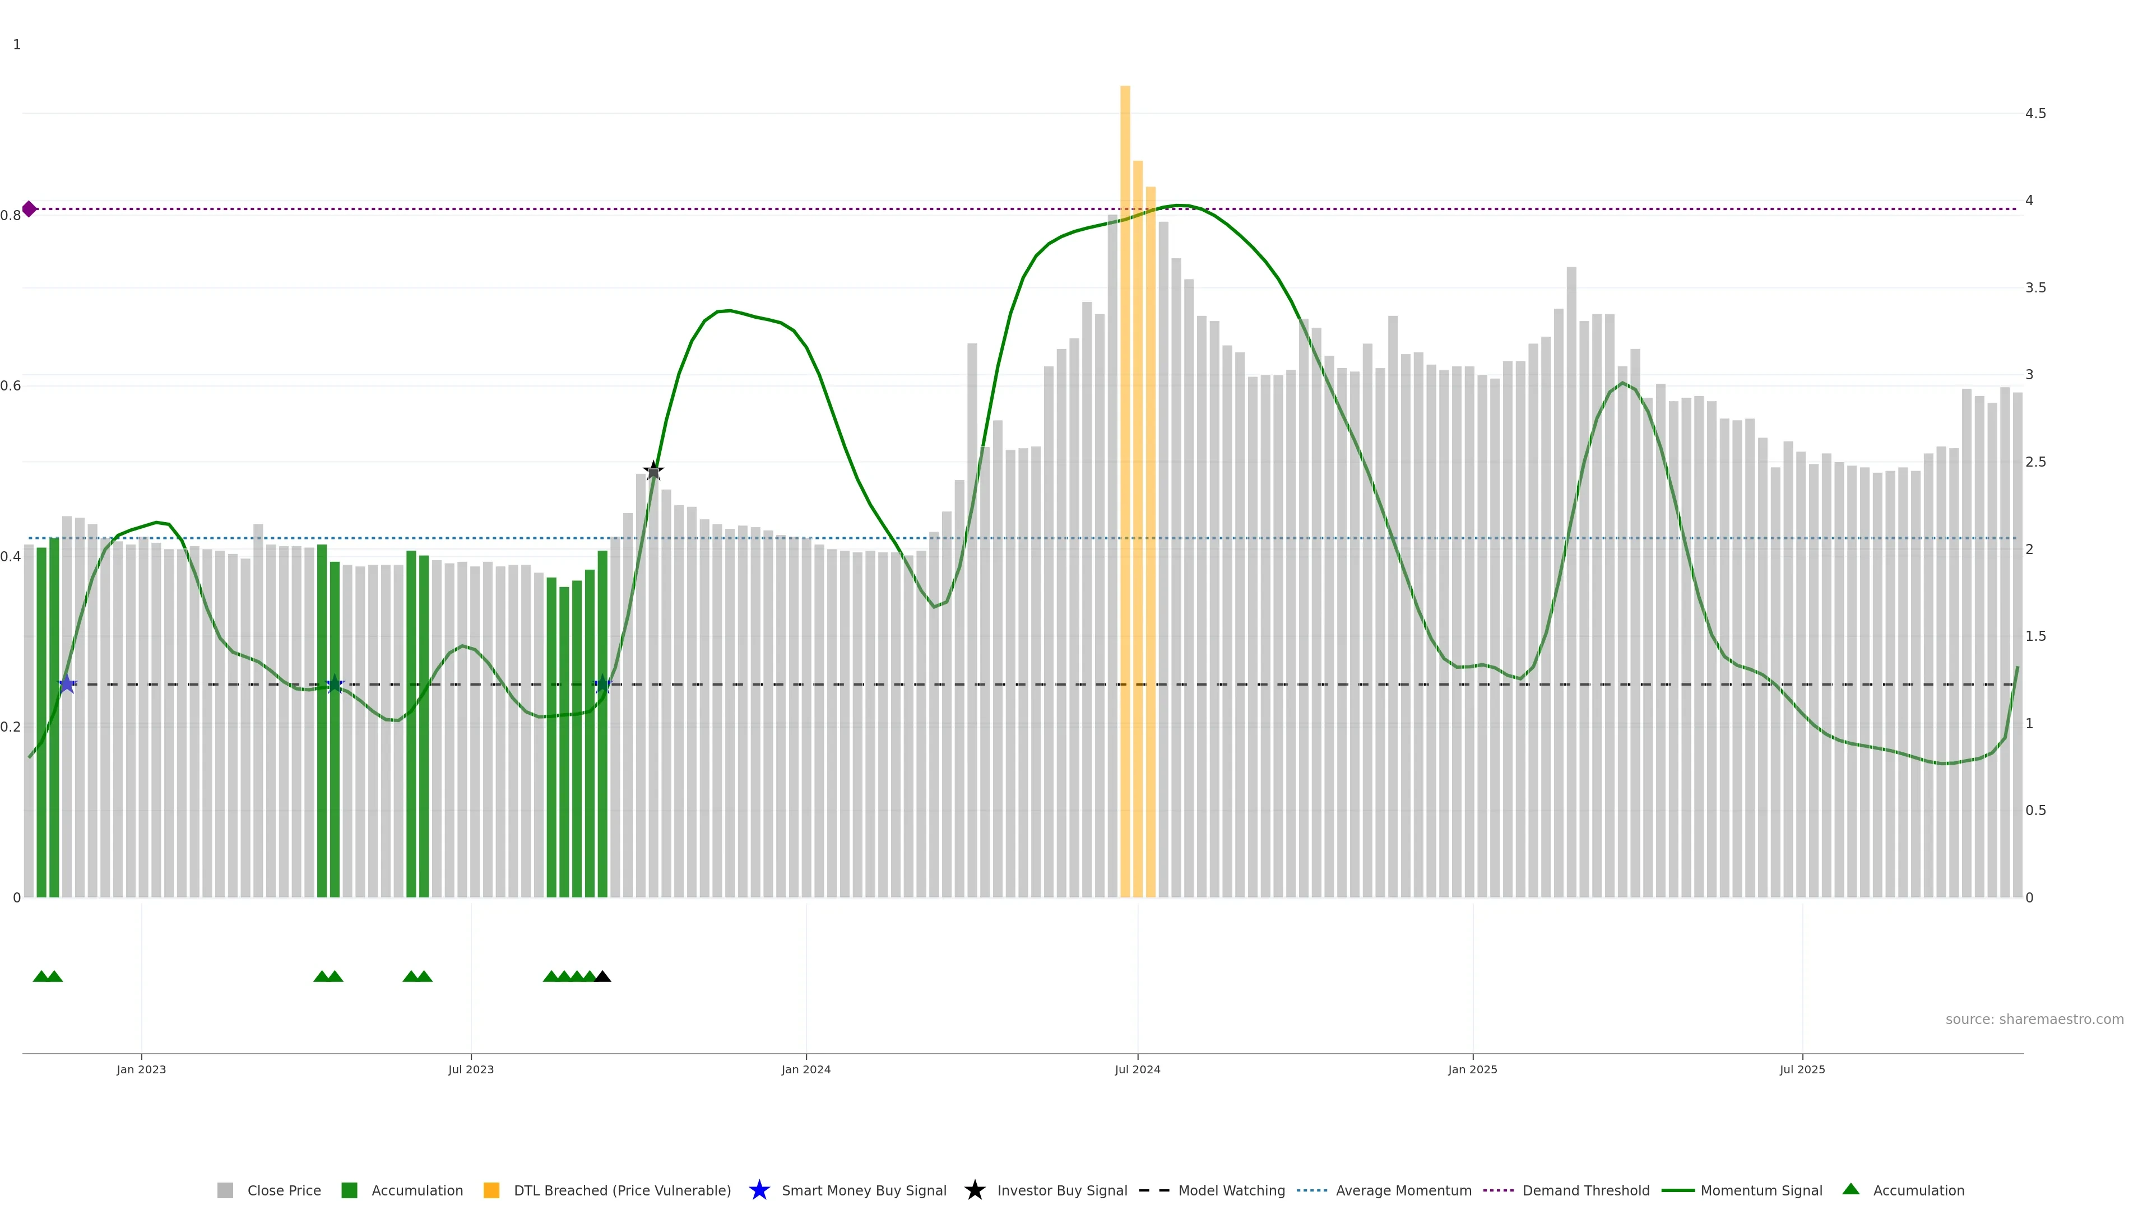2152x1210 pixels.
Task: Click the green Accumulation bar legend square
Action: (x=349, y=1190)
